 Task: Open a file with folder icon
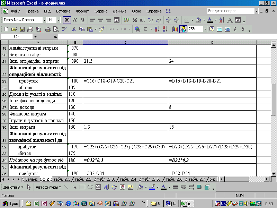(14, 29)
